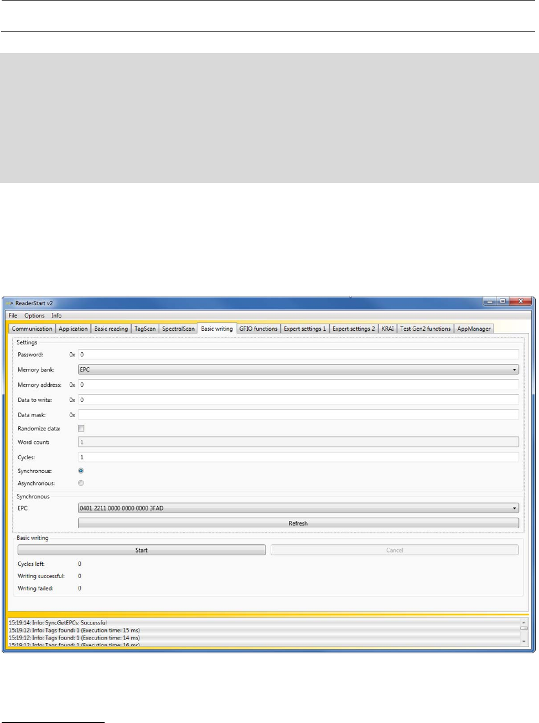This screenshot has width=539, height=723.
Task: Click the ReaderStart v2 title icon
Action: click(9, 303)
